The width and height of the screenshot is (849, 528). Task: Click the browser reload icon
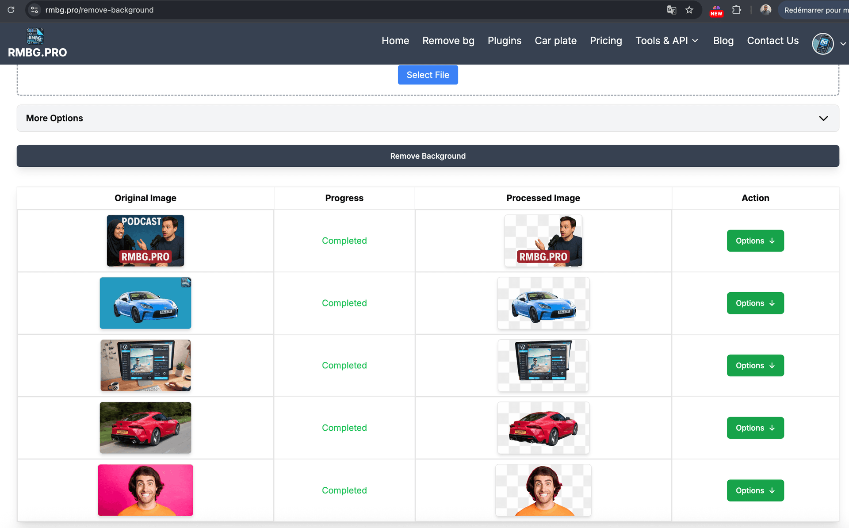[11, 10]
